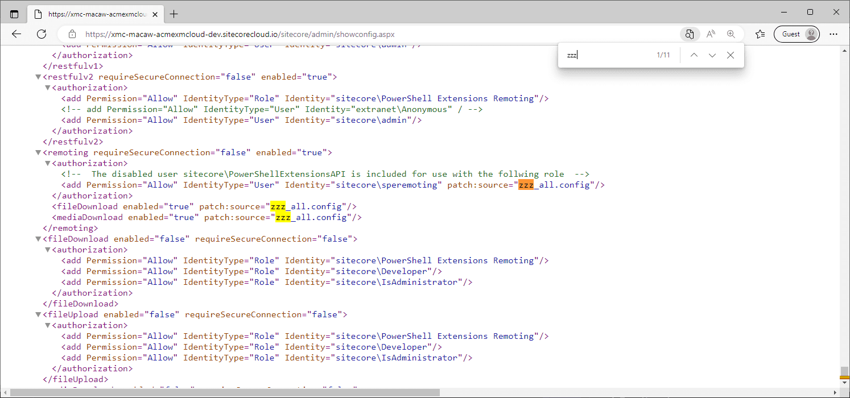Screen dimensions: 850x398
Task: Go to previous find result arrow
Action: [694, 55]
